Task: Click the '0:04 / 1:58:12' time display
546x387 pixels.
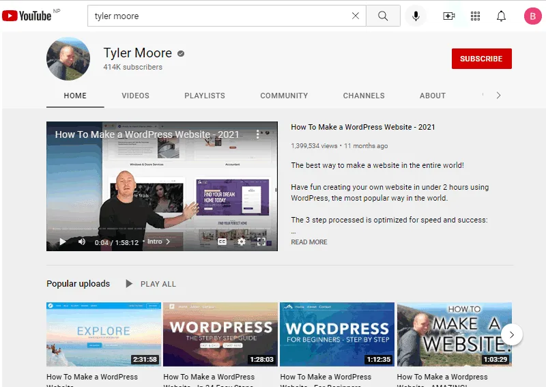Action: 117,242
